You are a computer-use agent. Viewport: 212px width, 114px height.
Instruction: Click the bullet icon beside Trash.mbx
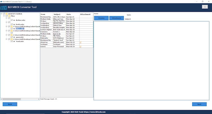pos(14,41)
